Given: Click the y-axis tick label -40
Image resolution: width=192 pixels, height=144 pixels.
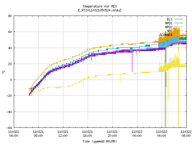Looking at the screenshot, I should point(9,112).
